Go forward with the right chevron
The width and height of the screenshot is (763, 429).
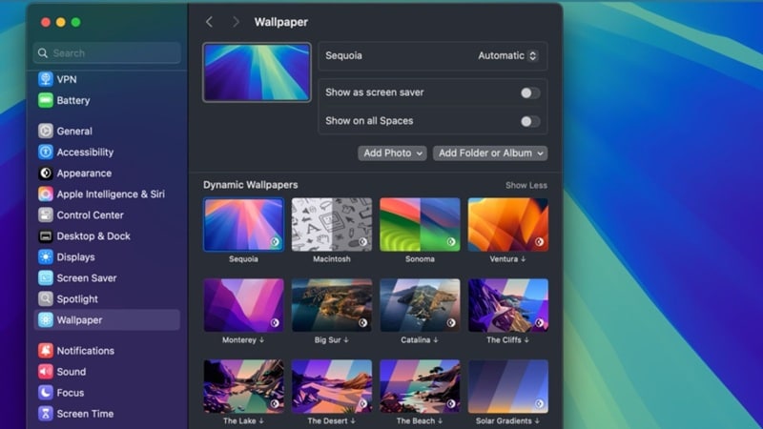click(236, 22)
